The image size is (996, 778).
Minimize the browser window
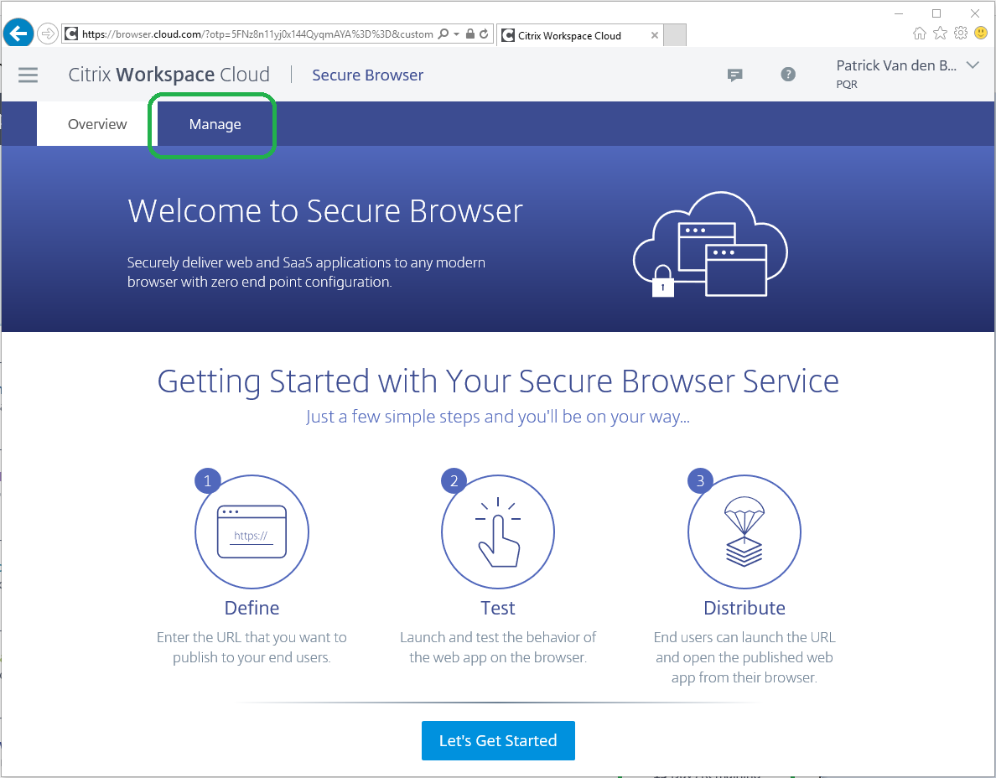(899, 13)
